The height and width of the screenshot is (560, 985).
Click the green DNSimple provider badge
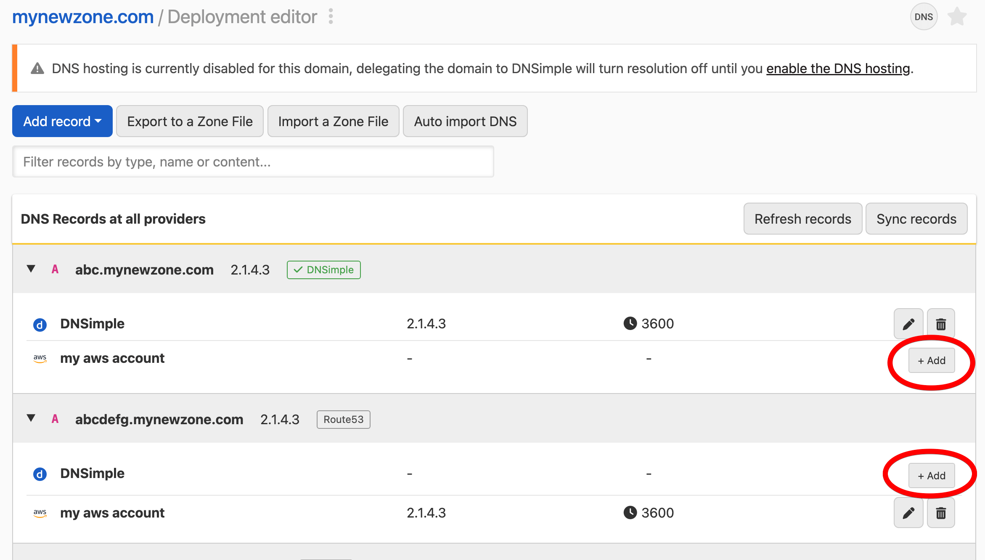[x=323, y=270]
